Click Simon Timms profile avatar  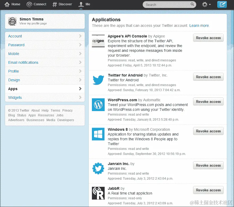click(x=12, y=21)
